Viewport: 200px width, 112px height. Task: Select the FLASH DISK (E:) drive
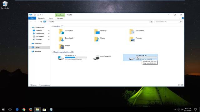click(x=140, y=57)
